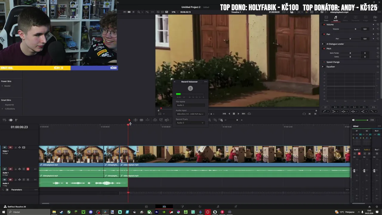The image size is (382, 215).
Task: Disable the Video 1 track
Action: pyautogui.click(x=24, y=148)
